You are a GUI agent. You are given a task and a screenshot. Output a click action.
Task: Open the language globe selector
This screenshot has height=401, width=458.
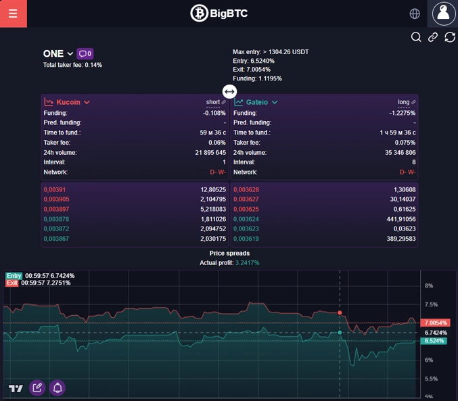pos(415,14)
